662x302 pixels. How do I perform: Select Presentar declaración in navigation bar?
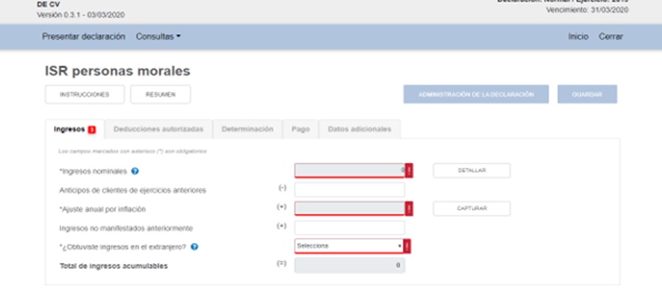click(x=83, y=36)
